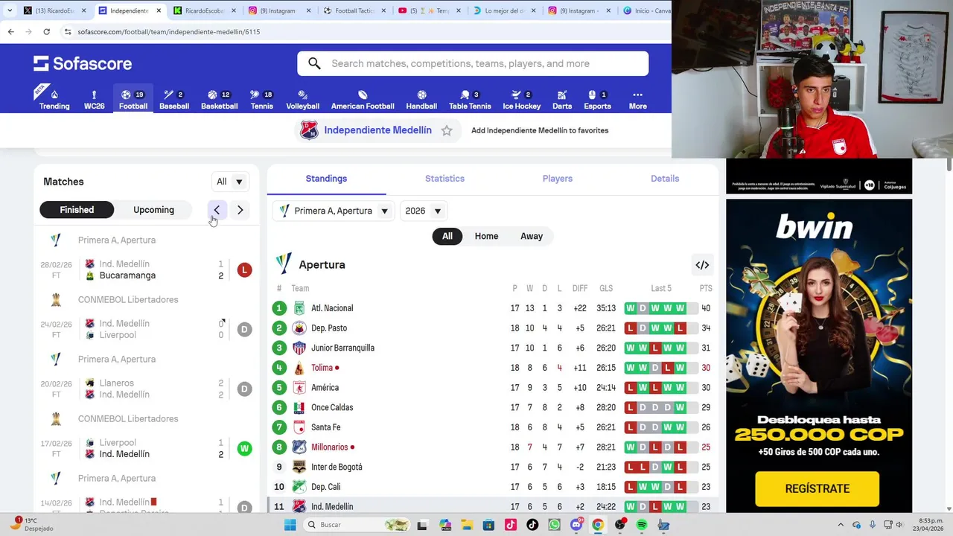The width and height of the screenshot is (953, 536).
Task: Click the REGÍSTRATE button on bwin ad
Action: [x=817, y=488]
